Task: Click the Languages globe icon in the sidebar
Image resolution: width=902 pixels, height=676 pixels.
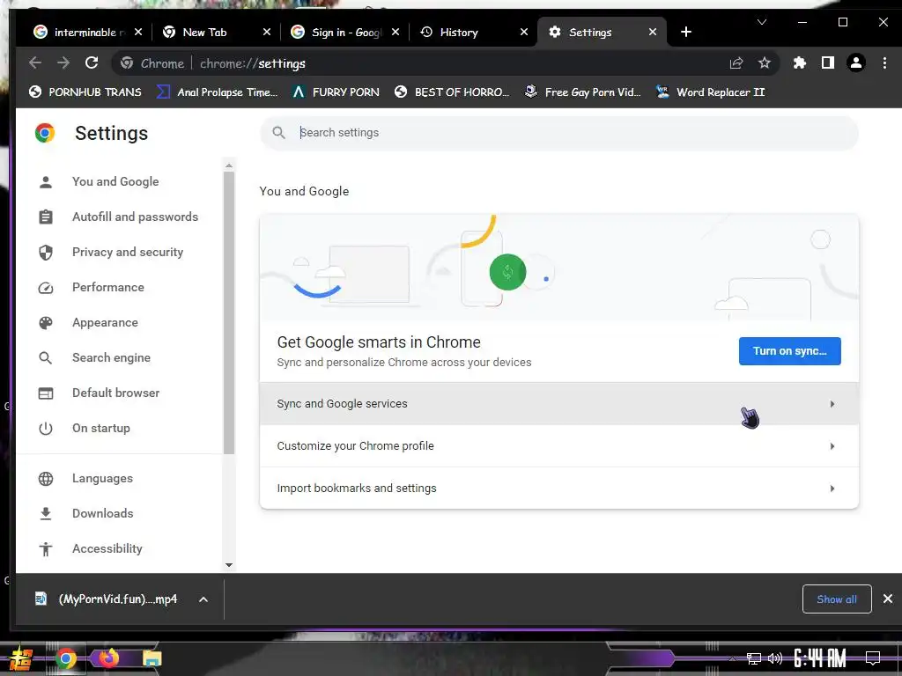Action: 46,478
